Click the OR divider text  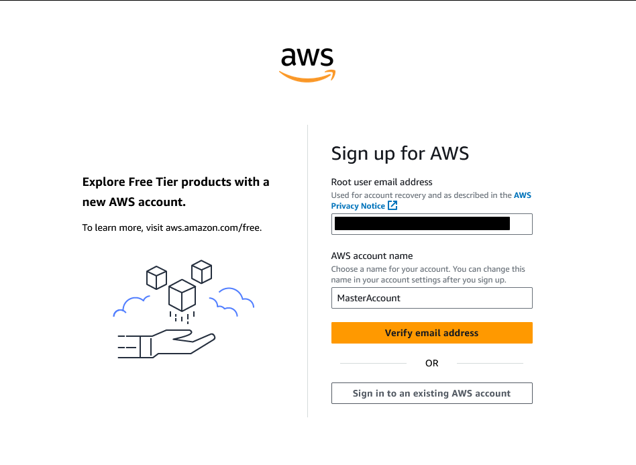(x=431, y=363)
